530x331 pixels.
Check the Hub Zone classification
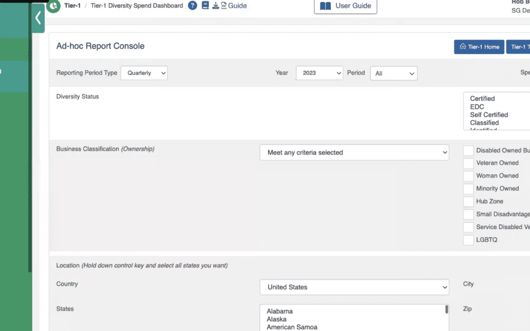point(468,201)
